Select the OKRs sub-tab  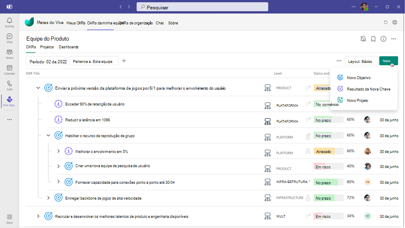[31, 47]
